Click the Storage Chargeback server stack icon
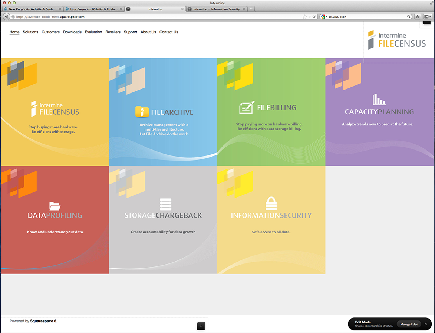The width and height of the screenshot is (435, 333). pos(166,204)
